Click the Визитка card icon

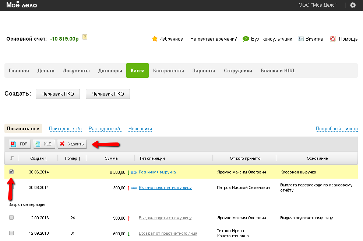tap(301, 39)
